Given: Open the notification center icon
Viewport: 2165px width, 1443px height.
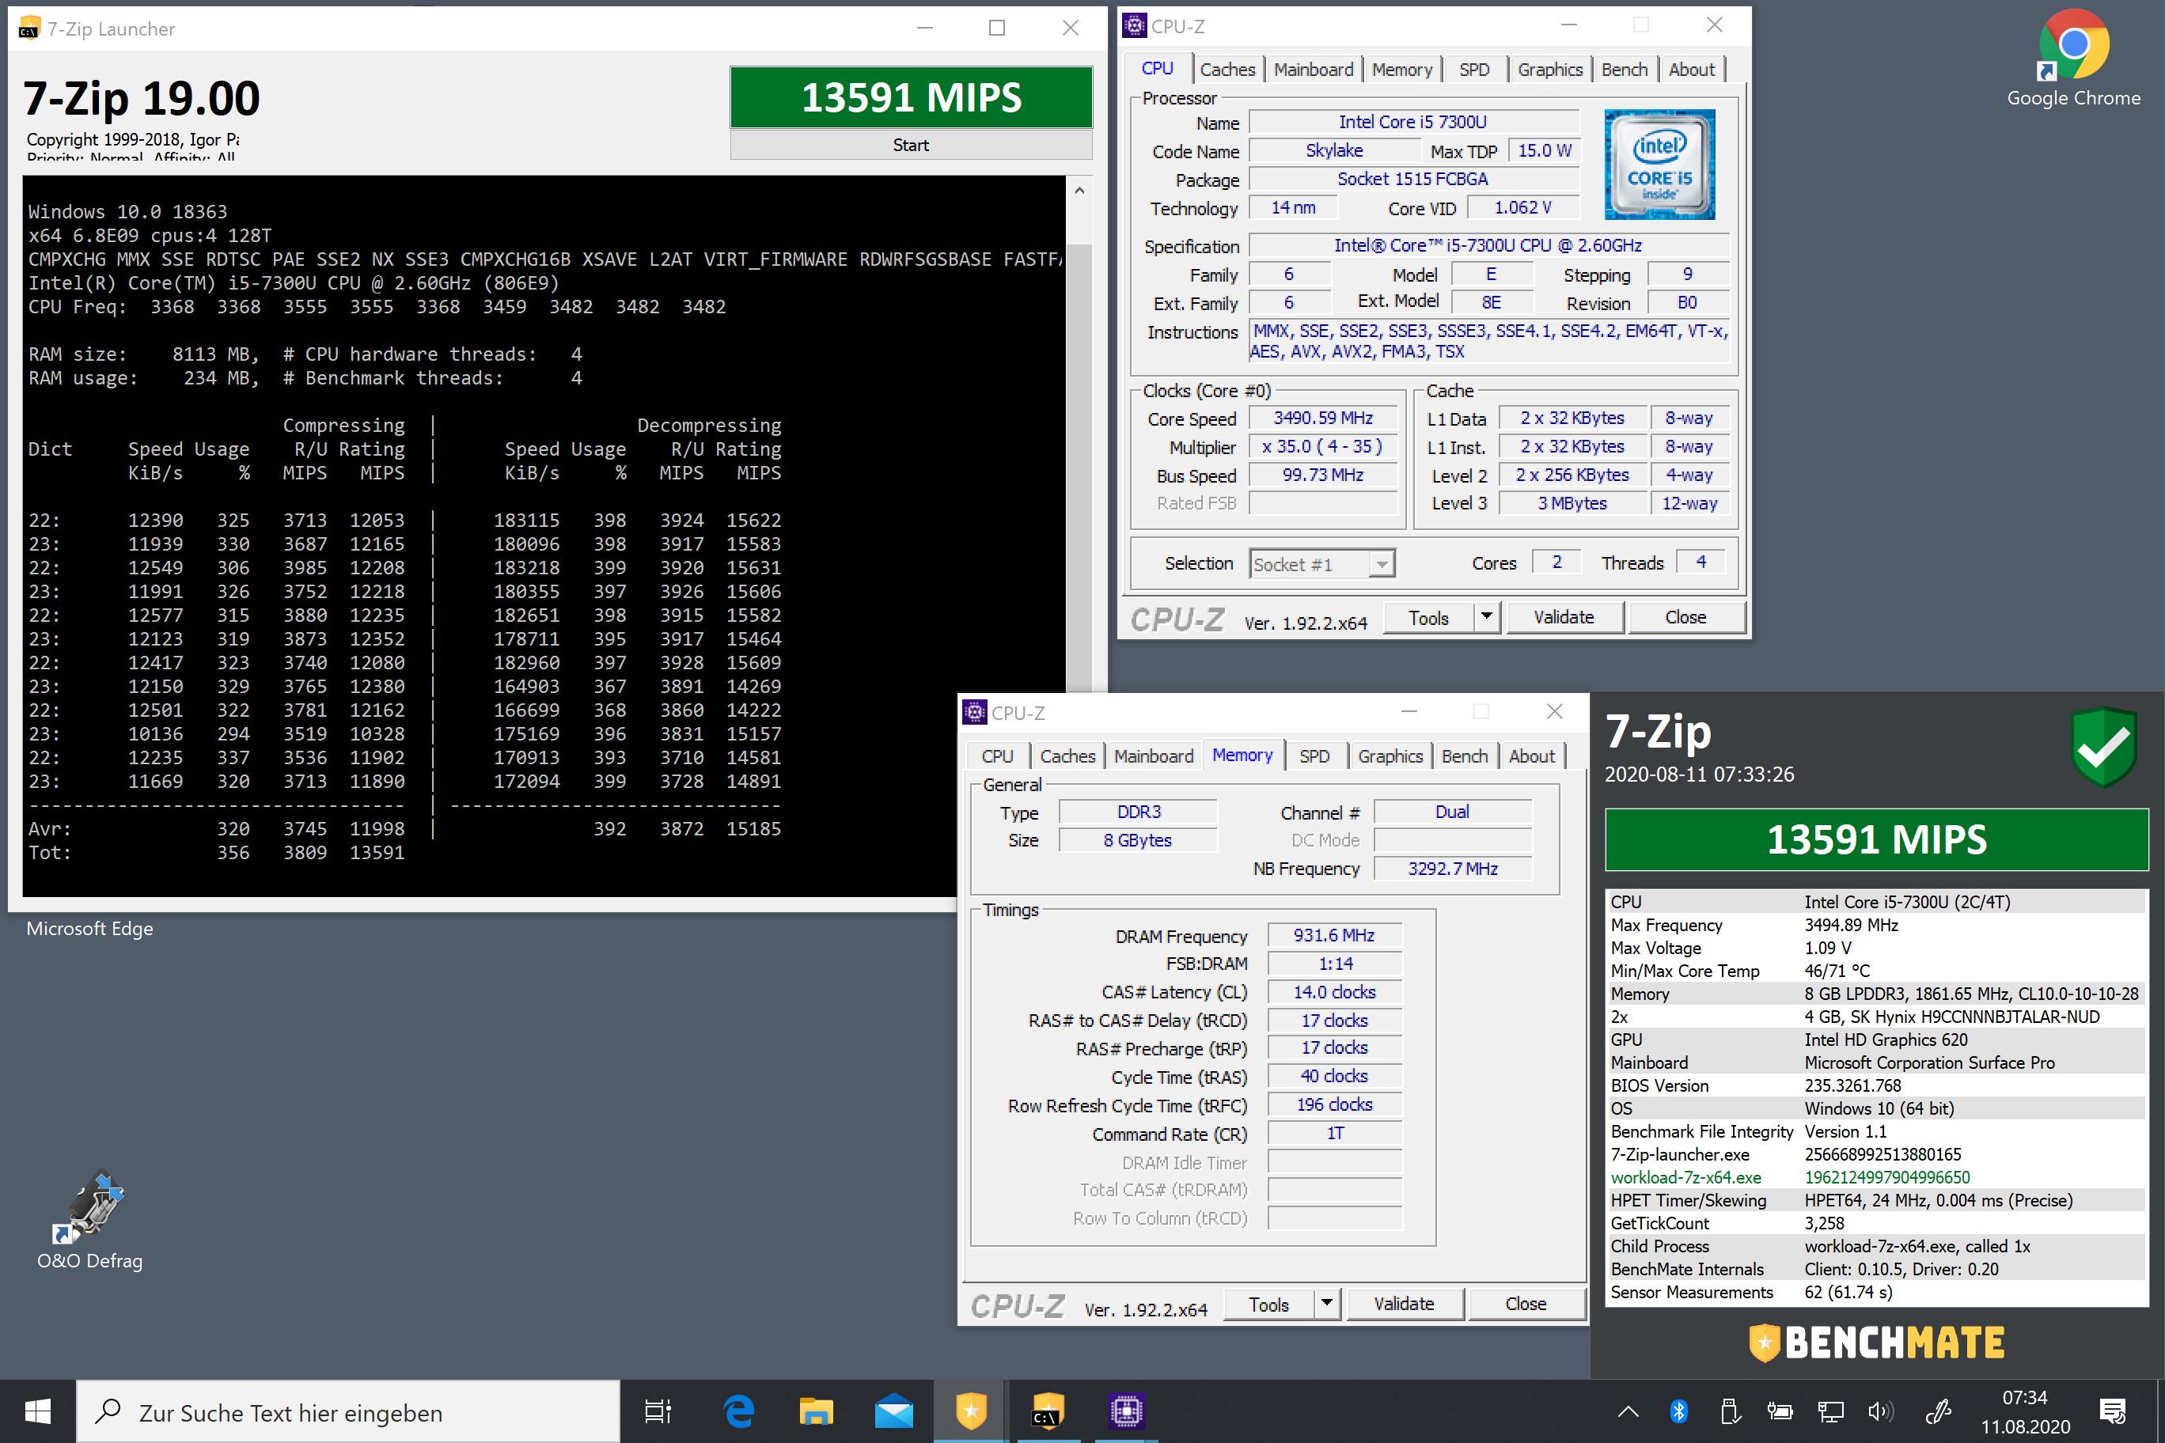Looking at the screenshot, I should point(2113,1411).
